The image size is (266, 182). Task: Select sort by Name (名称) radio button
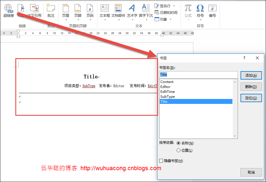178,143
